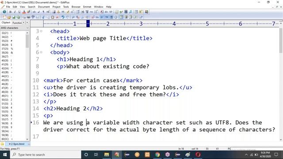
Task: Click the Spell check icon
Action: 33,17
